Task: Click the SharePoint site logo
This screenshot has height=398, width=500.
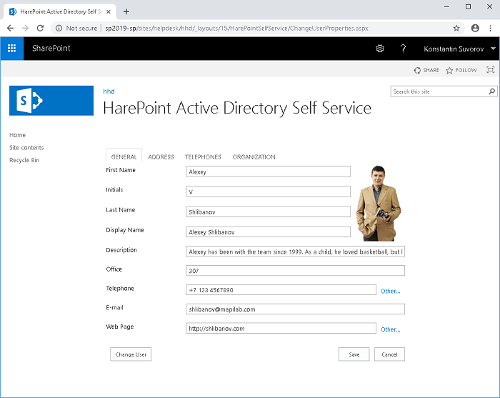Action: point(51,101)
